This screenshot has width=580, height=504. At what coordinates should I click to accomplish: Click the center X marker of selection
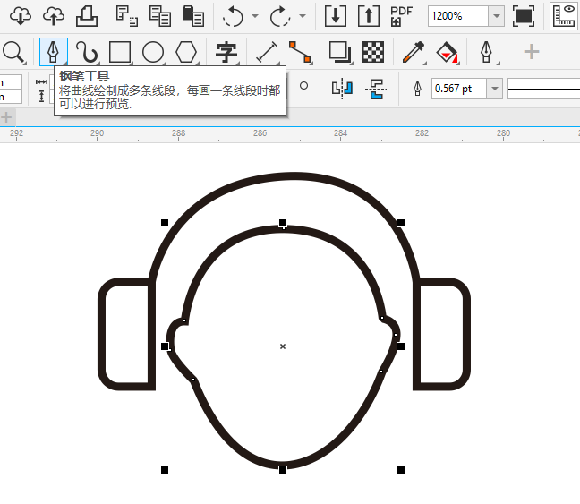point(283,346)
